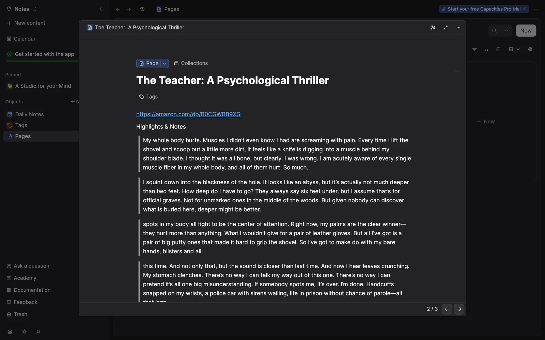Collapse the left sidebar with the chevron

click(100, 9)
